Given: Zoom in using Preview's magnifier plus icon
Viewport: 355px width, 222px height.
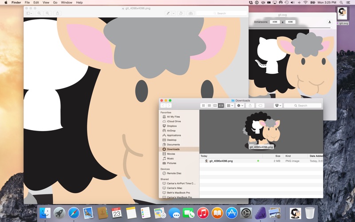Looking at the screenshot, I should point(47,13).
